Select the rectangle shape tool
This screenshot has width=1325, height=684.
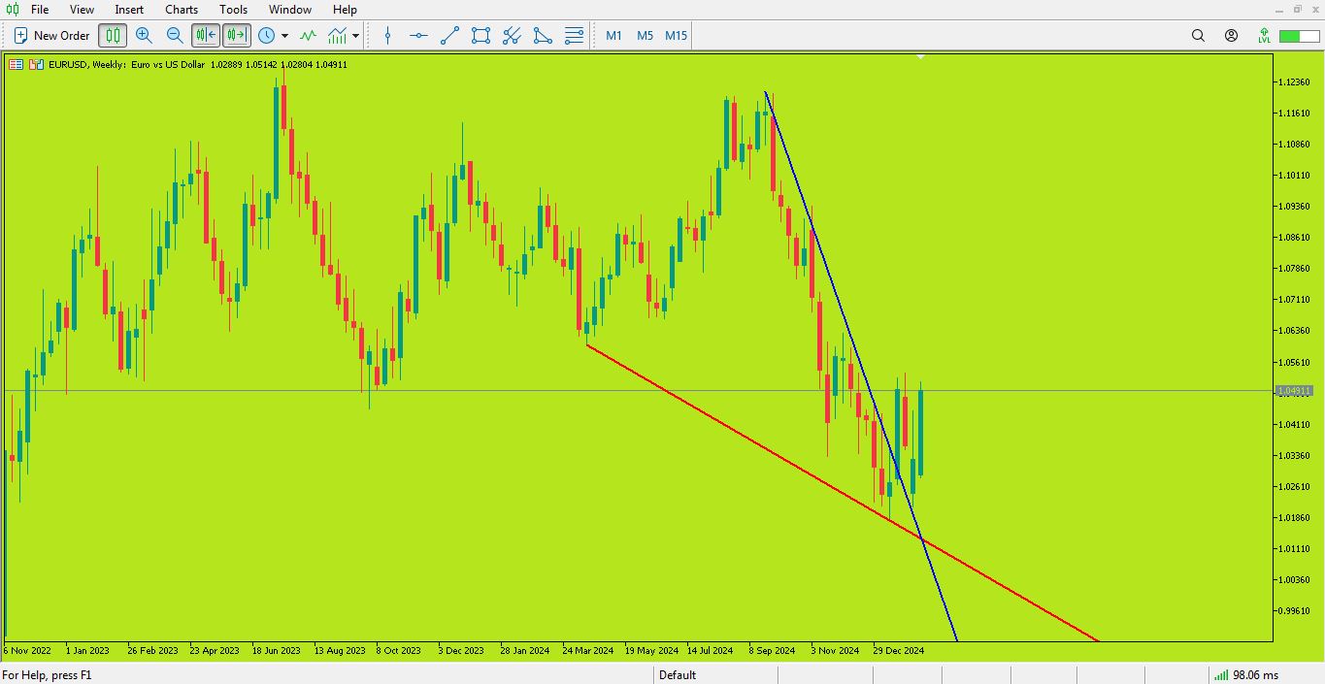tap(480, 36)
